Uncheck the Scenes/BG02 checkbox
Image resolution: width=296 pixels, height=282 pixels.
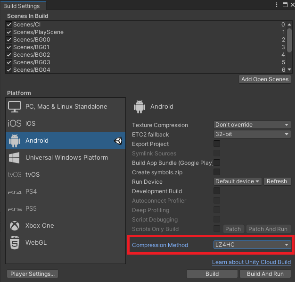tap(9, 55)
